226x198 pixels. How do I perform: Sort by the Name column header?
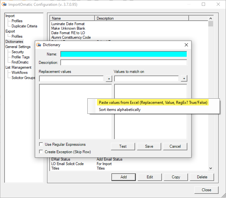72,18
